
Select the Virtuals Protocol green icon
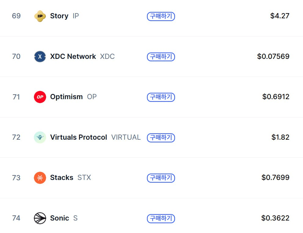point(40,137)
